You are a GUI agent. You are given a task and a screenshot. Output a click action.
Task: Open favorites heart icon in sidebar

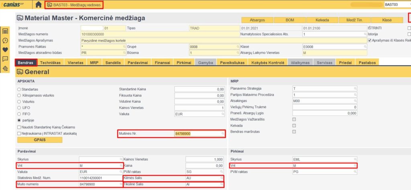[5, 50]
